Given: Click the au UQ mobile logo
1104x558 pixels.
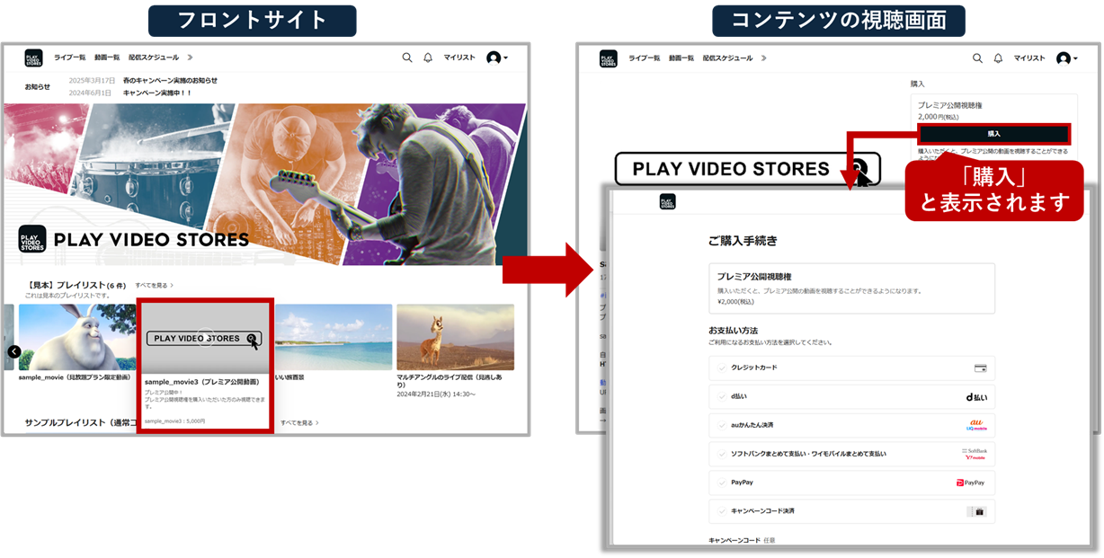Looking at the screenshot, I should click(x=977, y=425).
